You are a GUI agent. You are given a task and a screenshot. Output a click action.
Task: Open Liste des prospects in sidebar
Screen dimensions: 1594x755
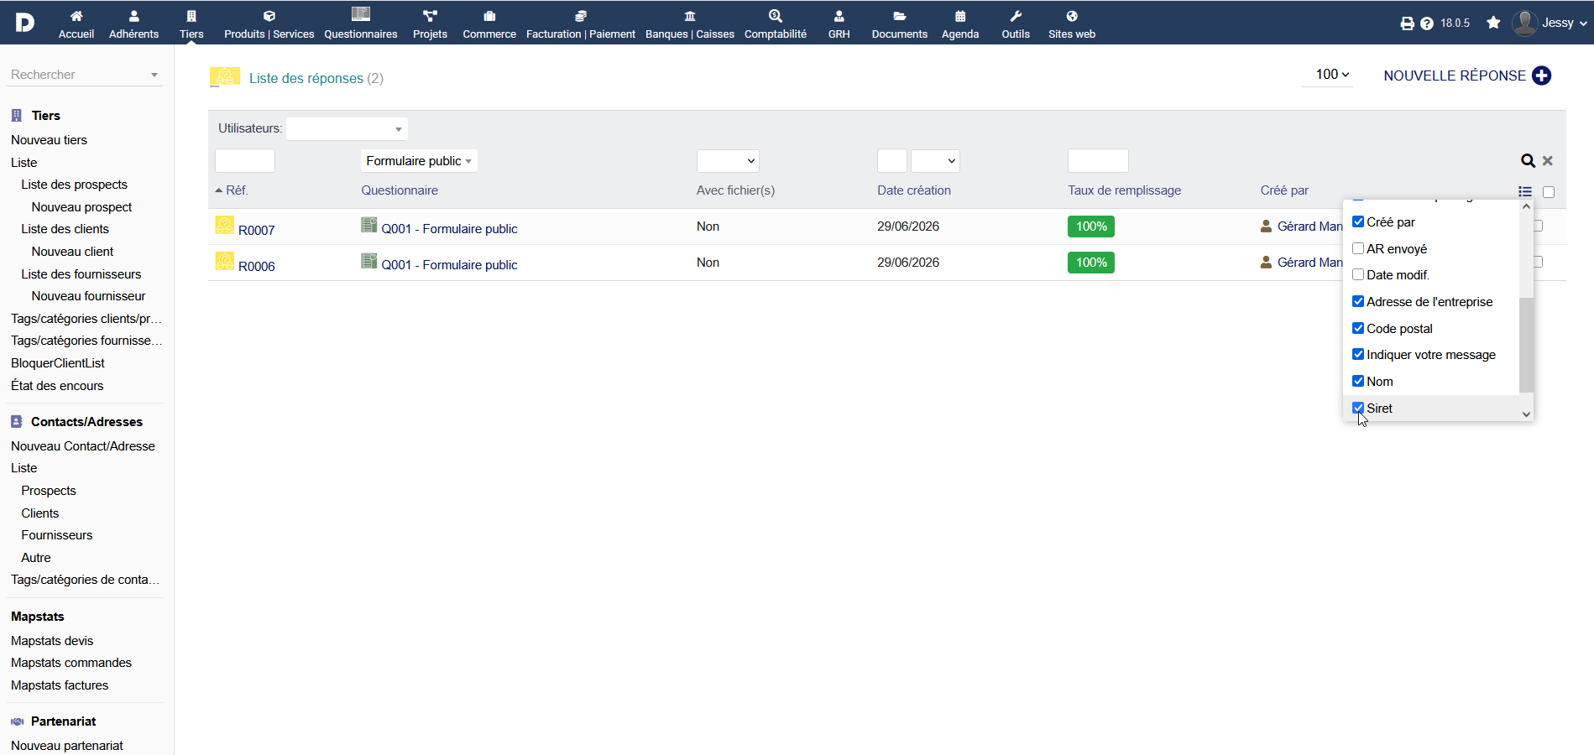[74, 185]
